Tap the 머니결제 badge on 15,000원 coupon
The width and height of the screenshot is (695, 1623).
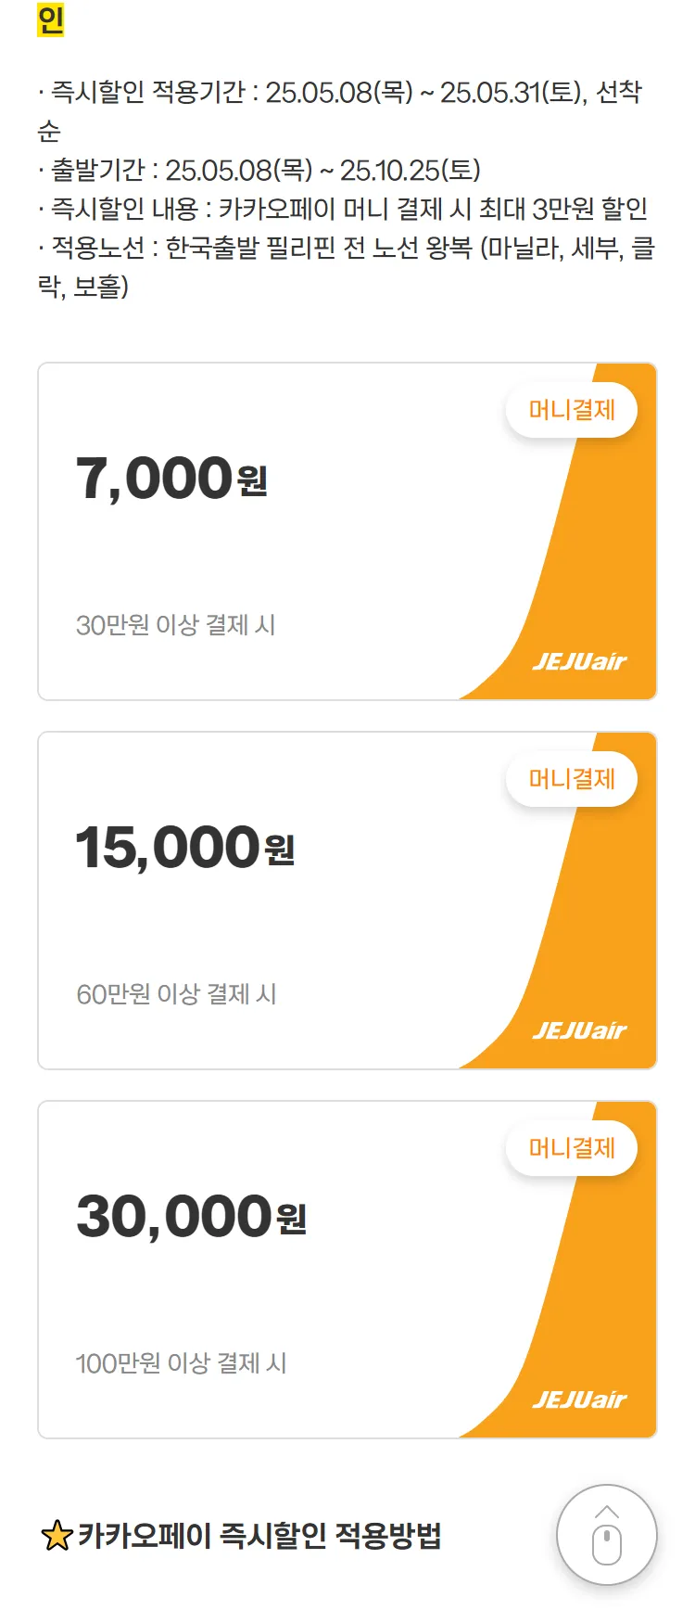coord(572,779)
